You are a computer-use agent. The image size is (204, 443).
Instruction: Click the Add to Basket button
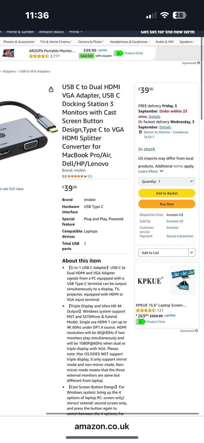point(167,193)
